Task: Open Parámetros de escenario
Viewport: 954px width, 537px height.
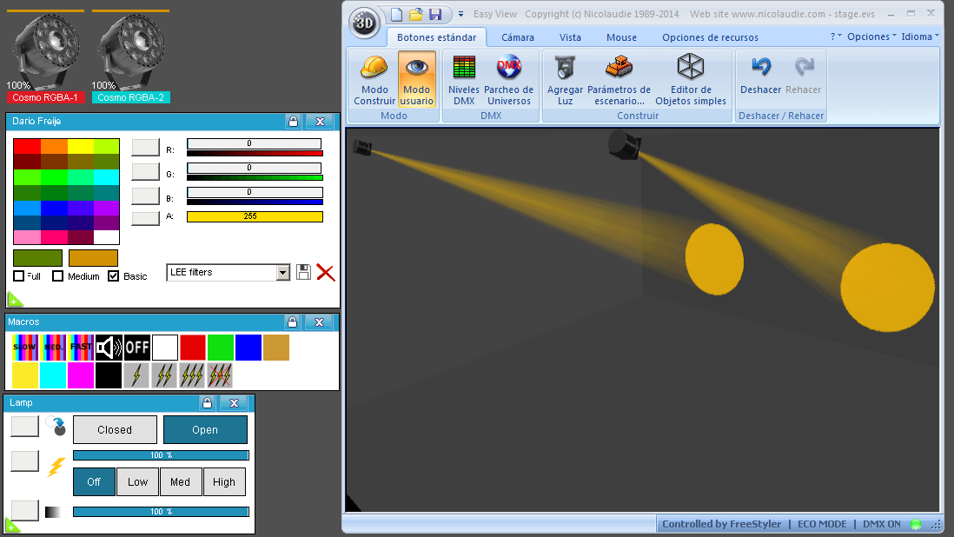Action: click(619, 80)
